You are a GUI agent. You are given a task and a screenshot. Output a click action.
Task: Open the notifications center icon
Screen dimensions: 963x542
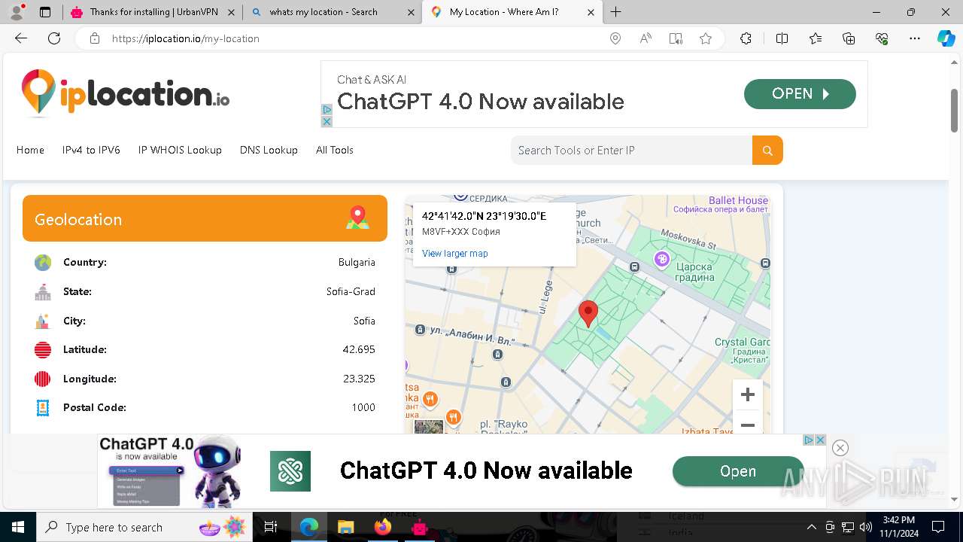938,527
